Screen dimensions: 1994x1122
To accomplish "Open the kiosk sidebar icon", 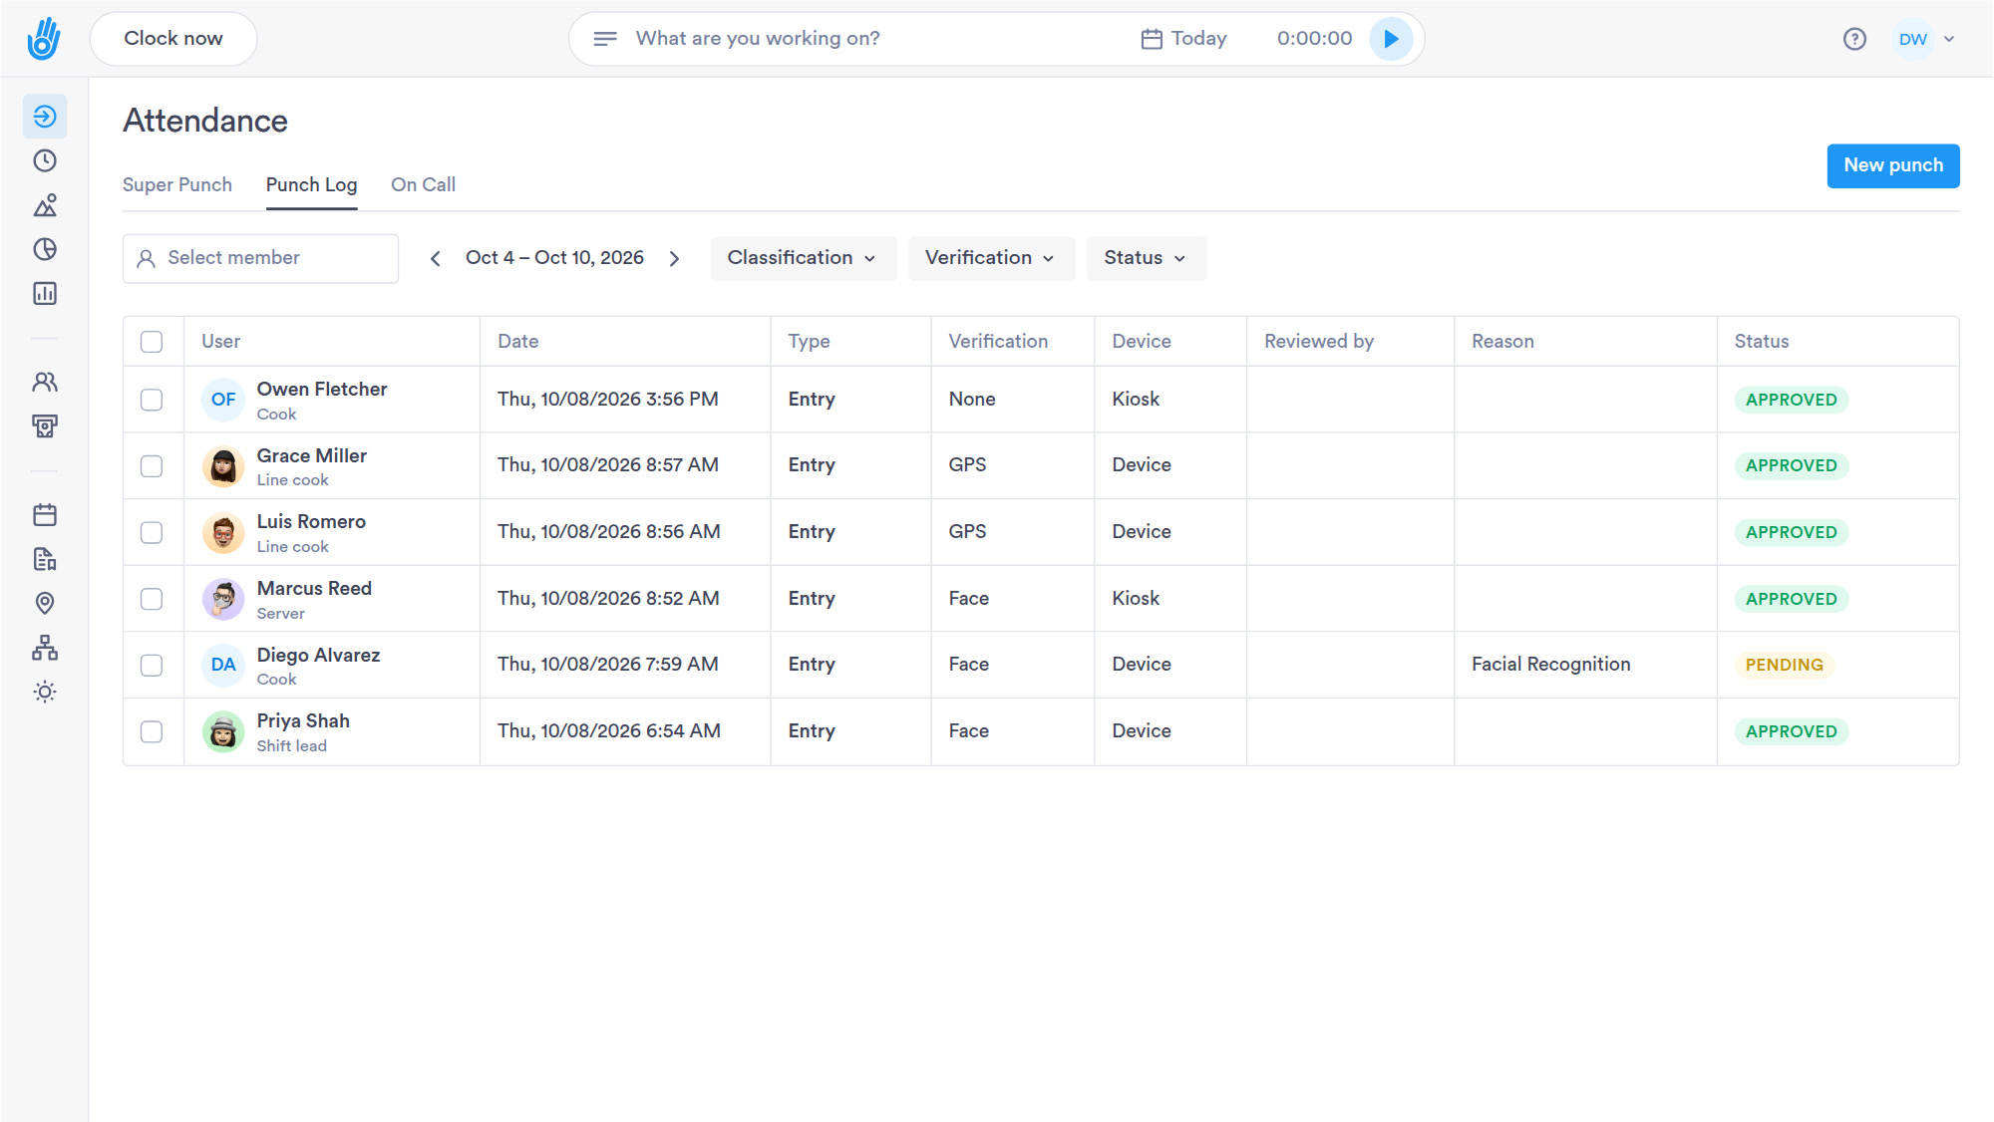I will (x=45, y=426).
